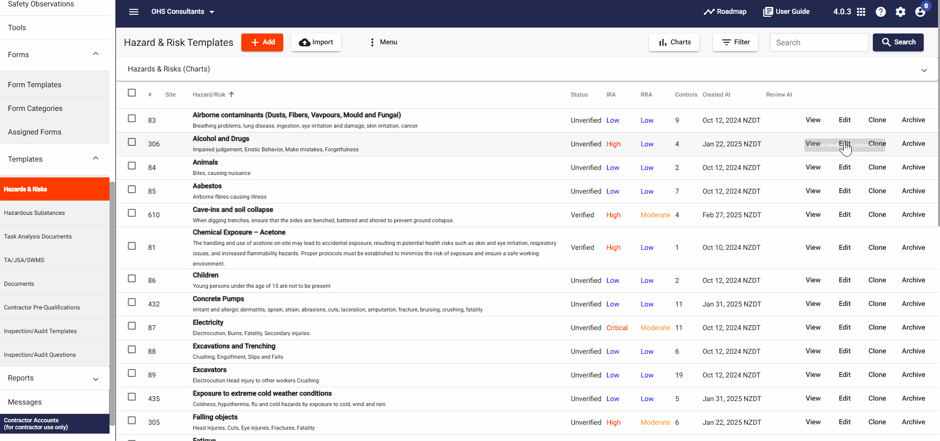Open the apps grid icon

point(861,12)
